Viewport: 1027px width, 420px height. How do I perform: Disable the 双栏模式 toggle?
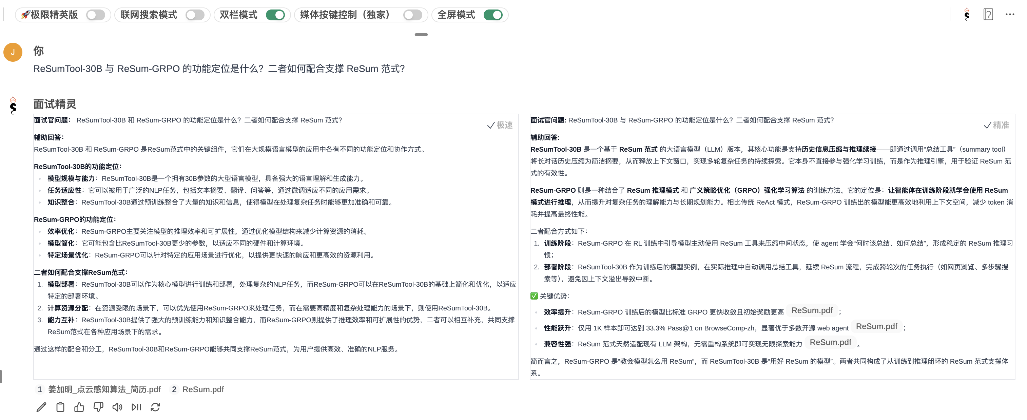click(x=275, y=15)
